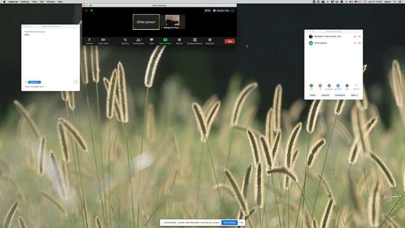Open the Everyone recipient dropdown in chat
This screenshot has width=405, height=228.
coord(34,82)
